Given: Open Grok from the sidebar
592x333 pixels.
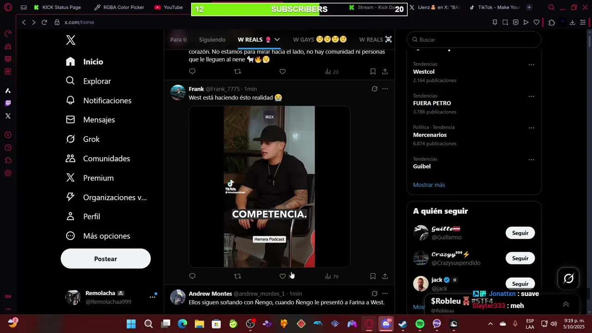Looking at the screenshot, I should click(83, 139).
